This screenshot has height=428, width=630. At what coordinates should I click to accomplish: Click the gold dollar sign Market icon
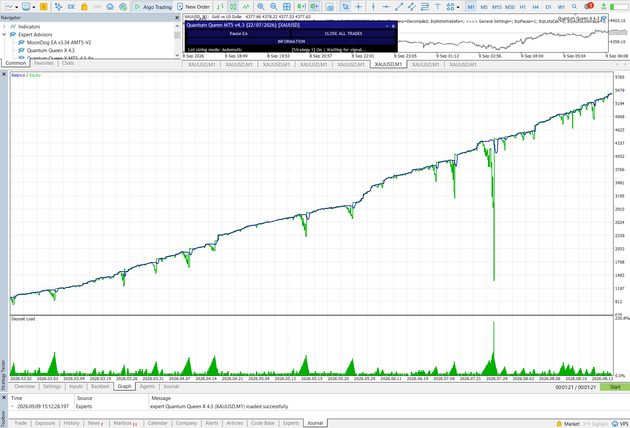pos(44,7)
